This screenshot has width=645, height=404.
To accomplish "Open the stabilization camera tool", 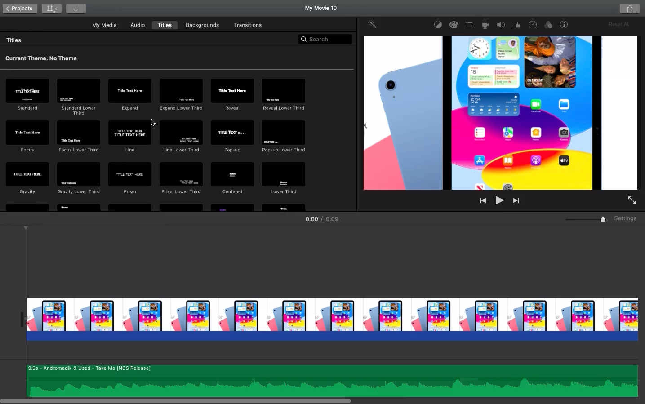I will tap(485, 25).
